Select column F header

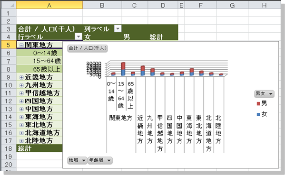pyautogui.click(x=200, y=5)
